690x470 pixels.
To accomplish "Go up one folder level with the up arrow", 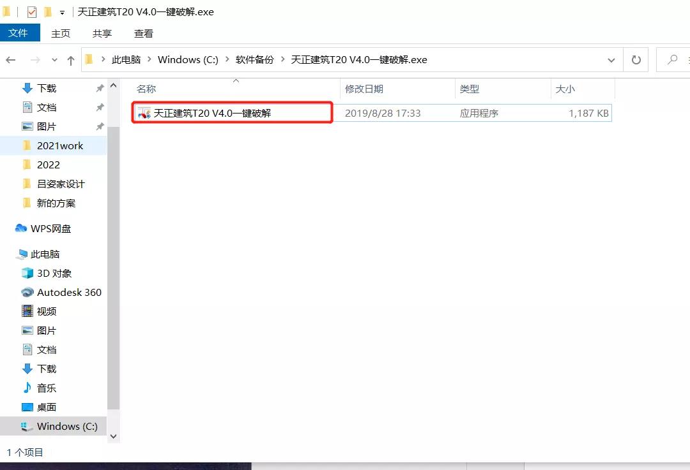I will (70, 59).
